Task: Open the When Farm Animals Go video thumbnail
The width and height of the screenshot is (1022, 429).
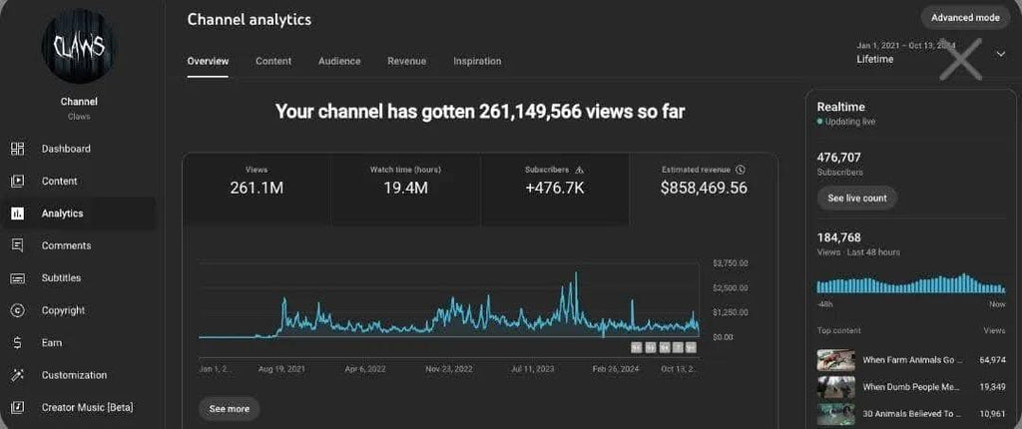Action: coord(835,359)
